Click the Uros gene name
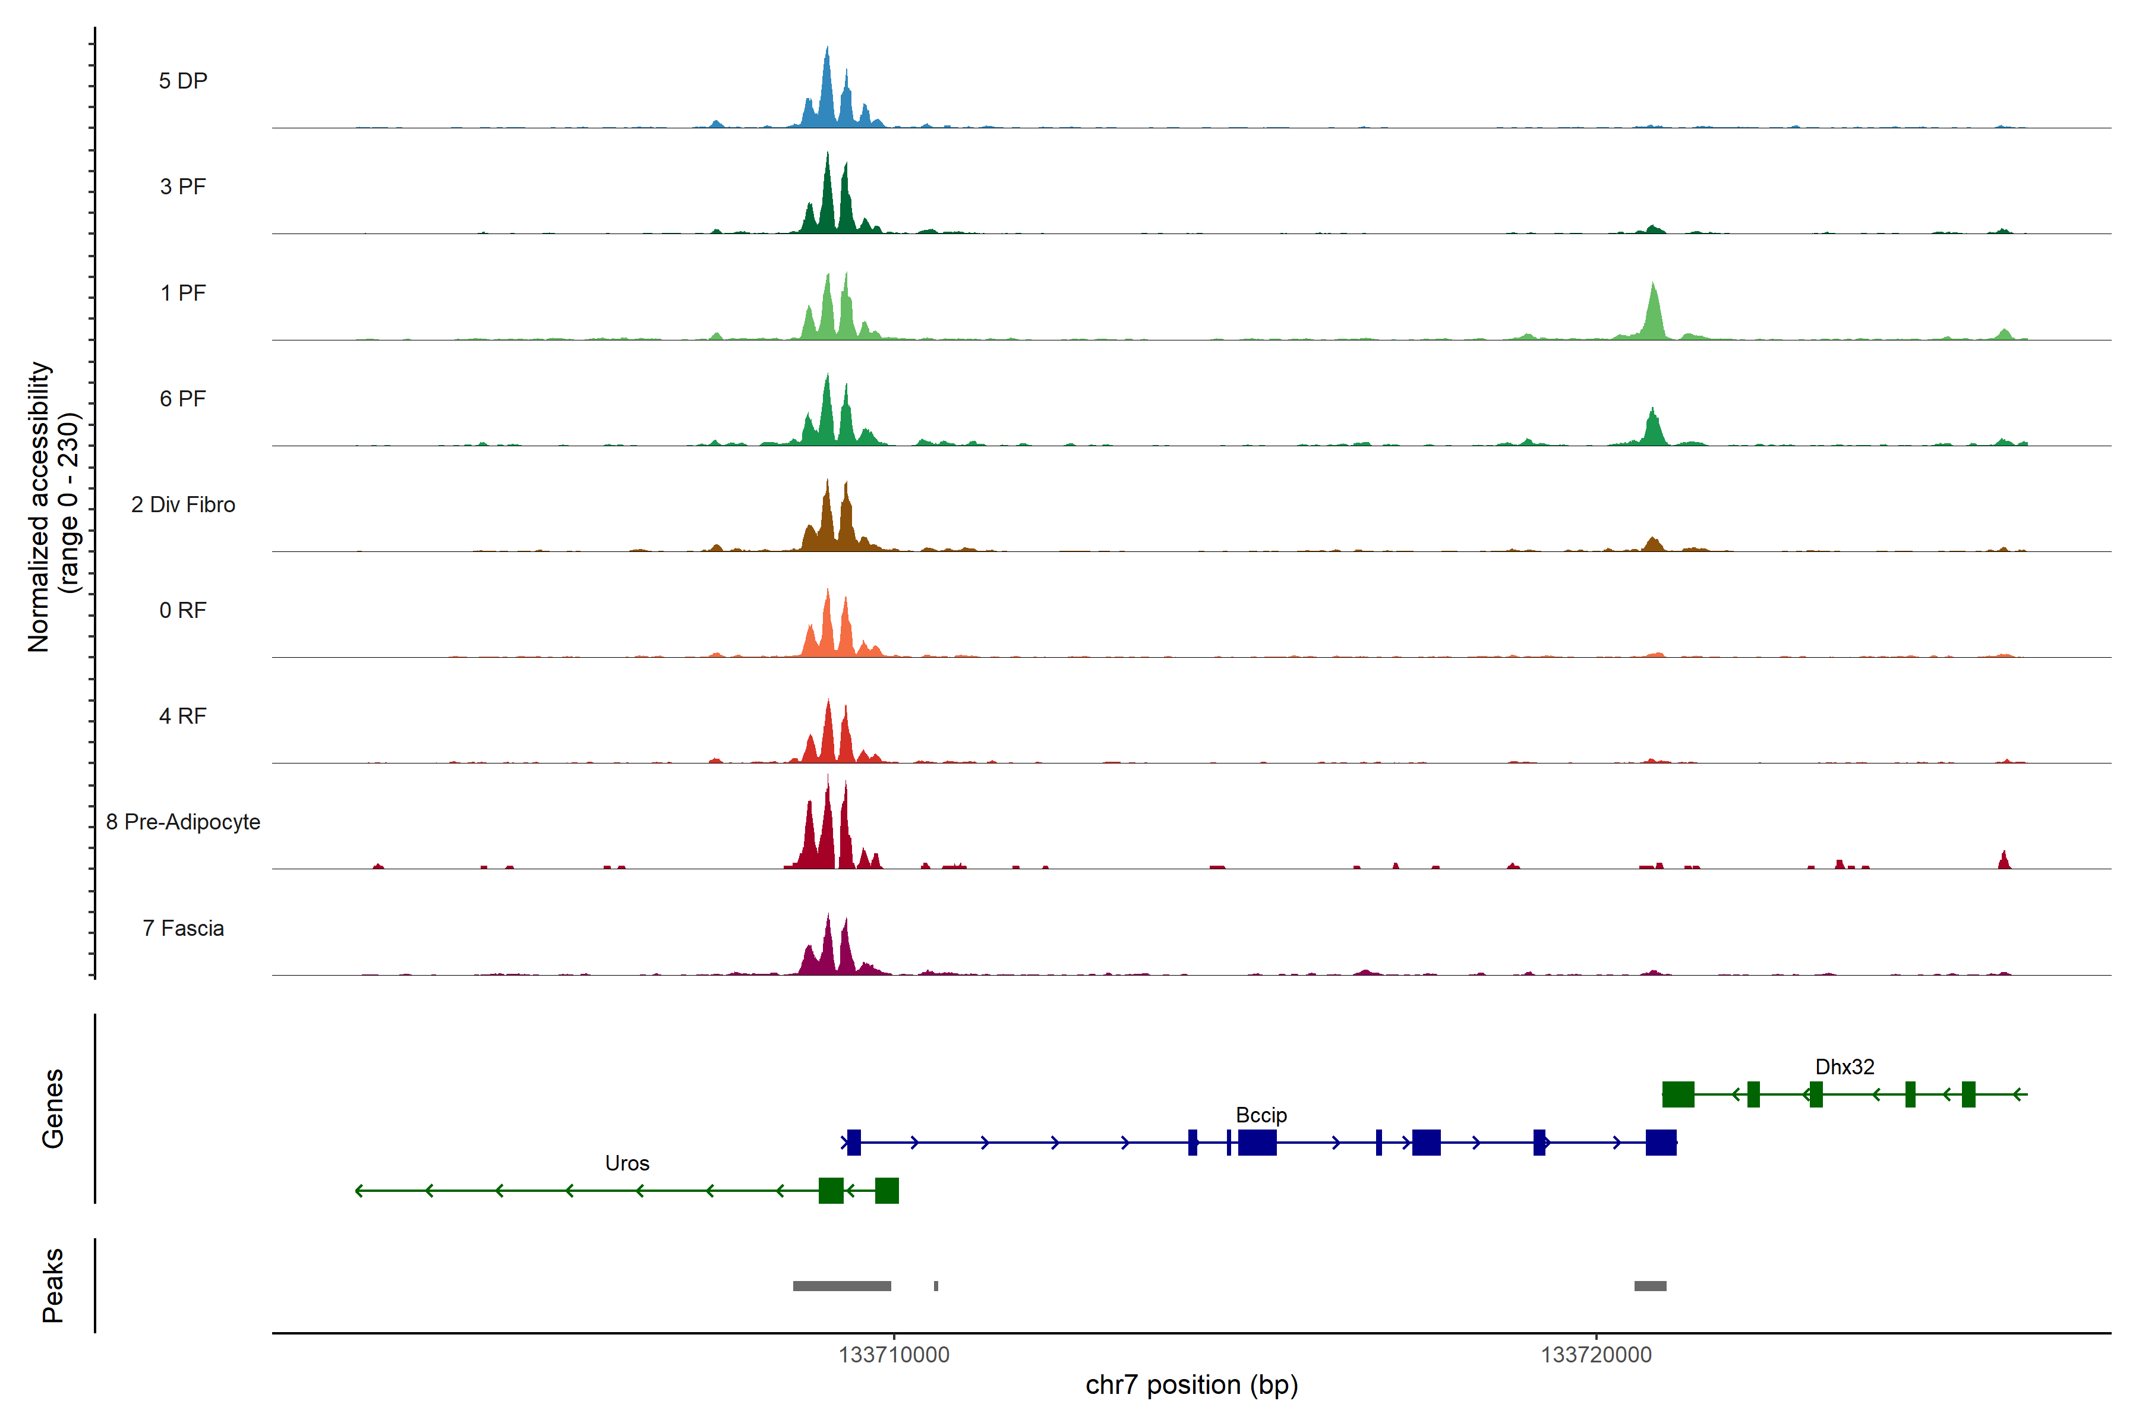The image size is (2139, 1426). coord(627,1163)
